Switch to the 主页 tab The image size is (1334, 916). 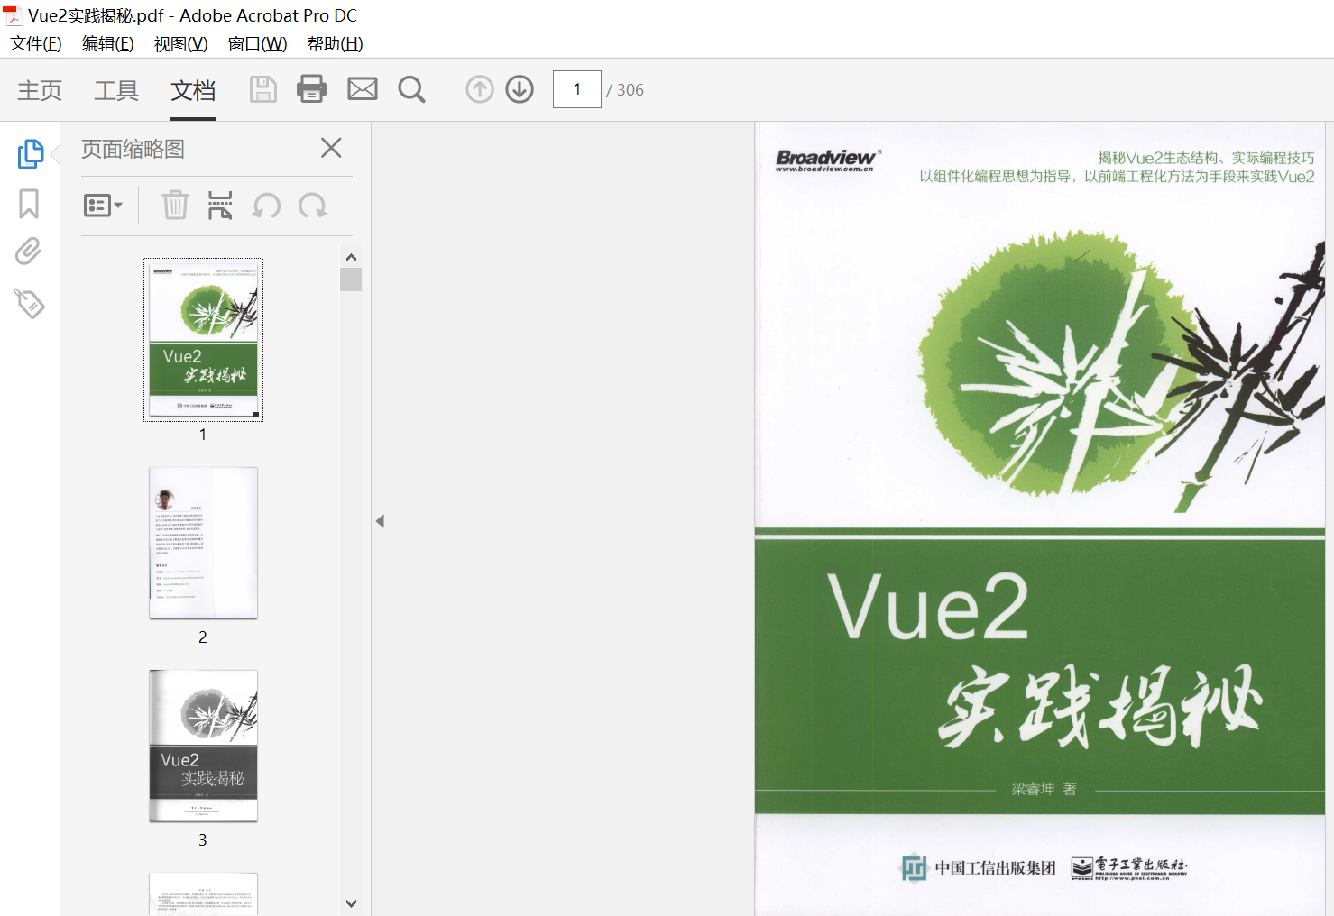pos(40,90)
